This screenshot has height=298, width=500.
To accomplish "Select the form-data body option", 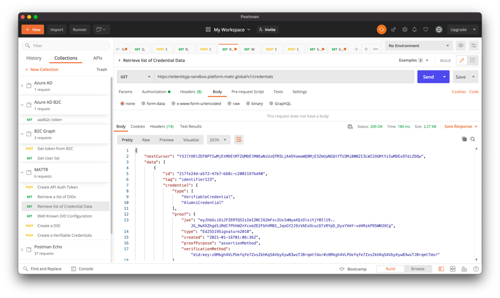I will tap(143, 104).
